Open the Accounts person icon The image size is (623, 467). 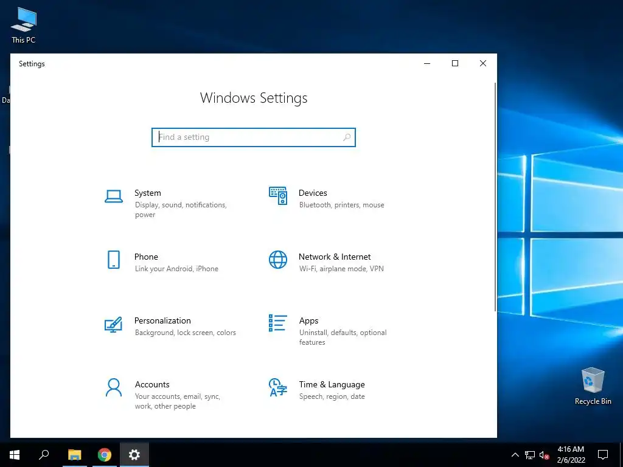click(x=114, y=387)
